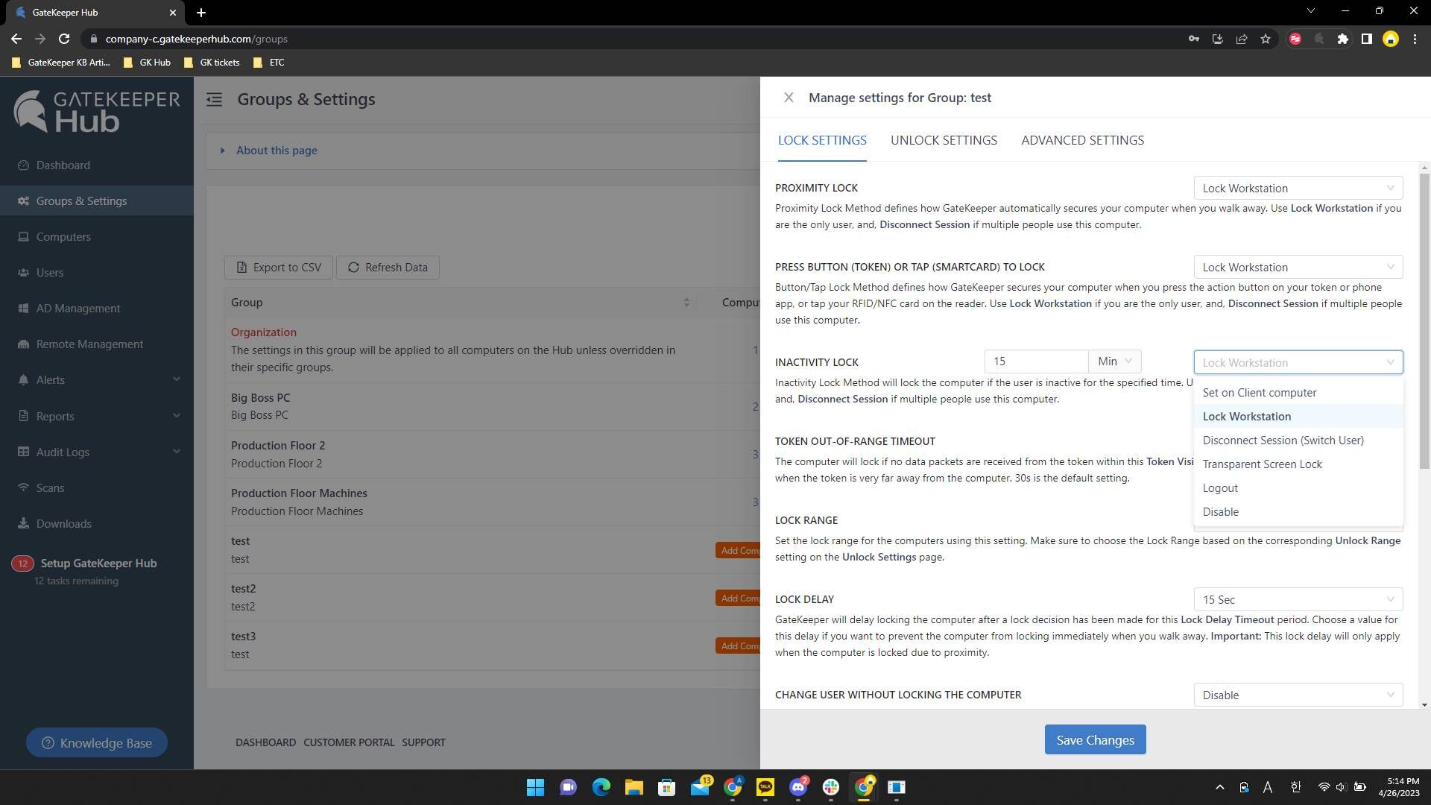Open the browser extensions puzzle icon
Image resolution: width=1431 pixels, height=805 pixels.
1342,39
